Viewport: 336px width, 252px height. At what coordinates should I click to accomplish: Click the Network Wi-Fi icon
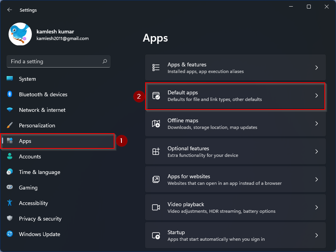point(10,110)
